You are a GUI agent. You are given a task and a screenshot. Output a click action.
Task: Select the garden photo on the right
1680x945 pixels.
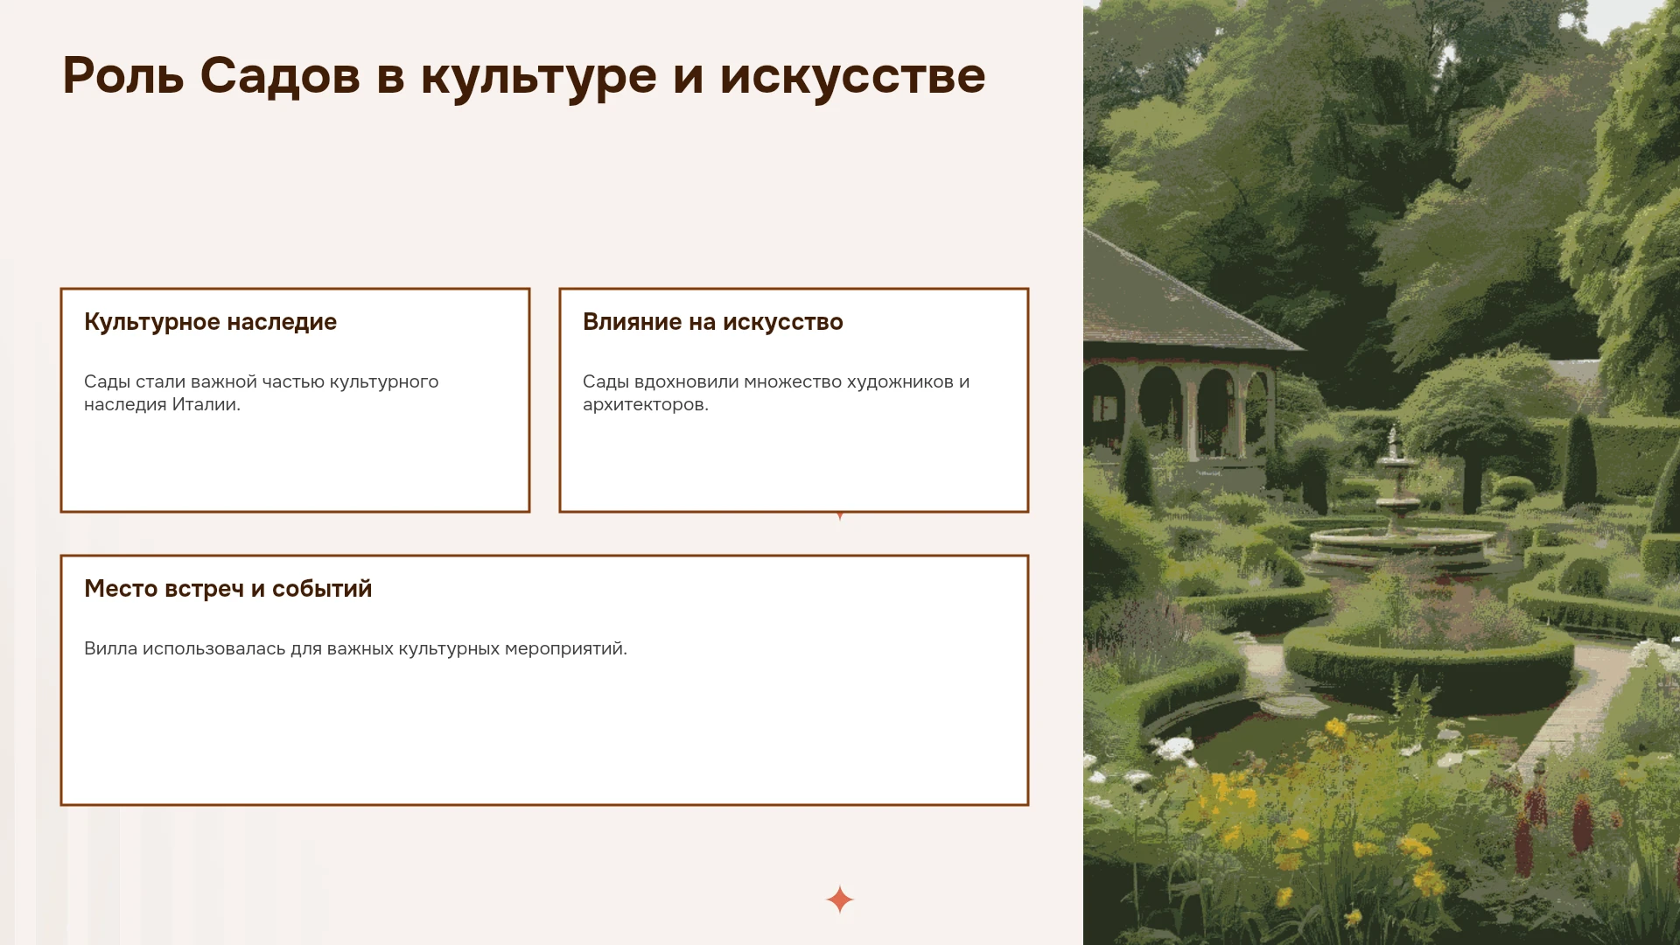[1382, 472]
